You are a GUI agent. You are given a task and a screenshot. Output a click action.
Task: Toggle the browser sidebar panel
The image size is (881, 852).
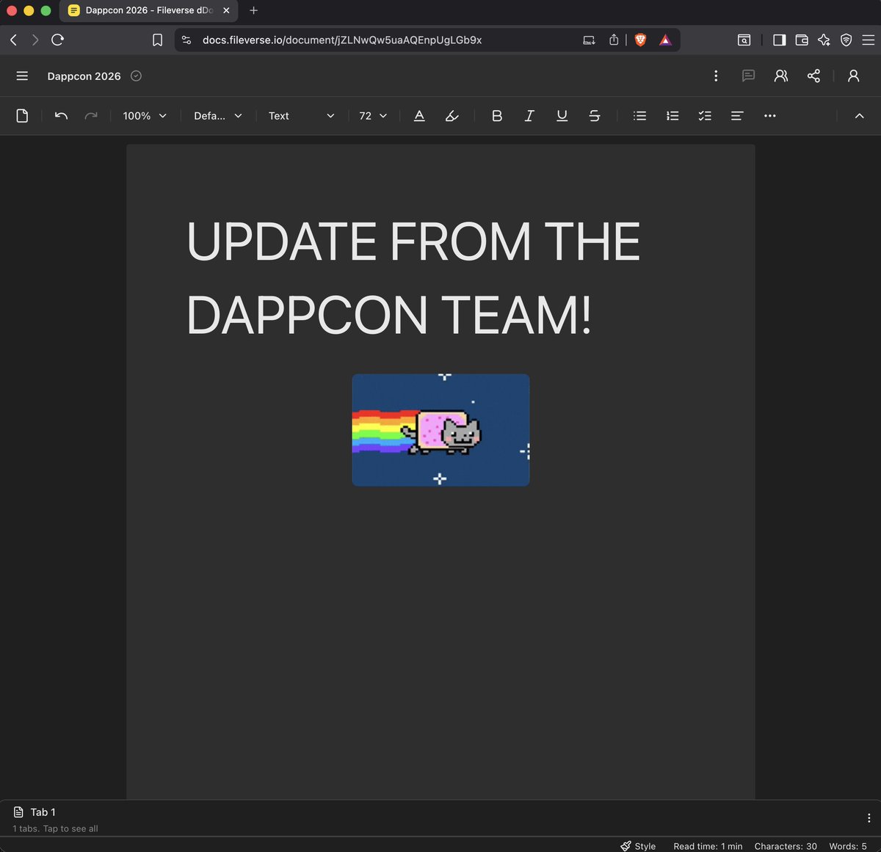pos(780,40)
